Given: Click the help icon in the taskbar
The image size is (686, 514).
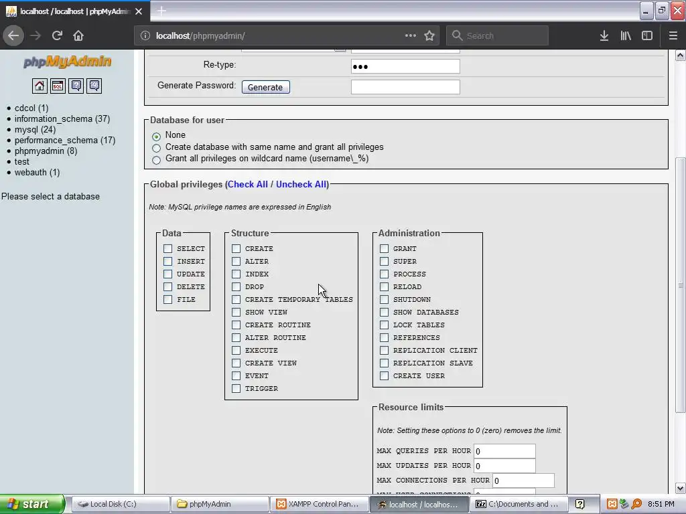Looking at the screenshot, I should [x=579, y=504].
